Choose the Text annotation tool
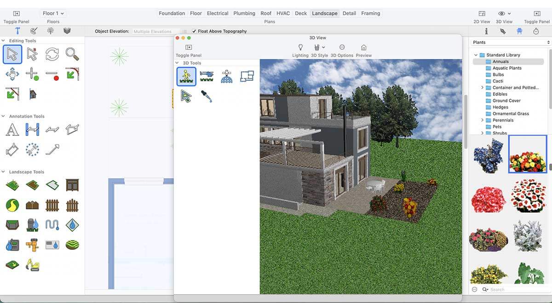The image size is (552, 303). pos(12,130)
